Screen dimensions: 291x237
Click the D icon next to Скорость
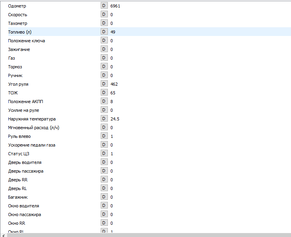[104, 15]
